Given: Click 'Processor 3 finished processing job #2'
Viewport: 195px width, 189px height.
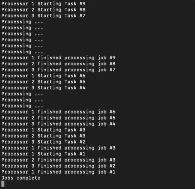Looking at the screenshot, I should 58,166.
